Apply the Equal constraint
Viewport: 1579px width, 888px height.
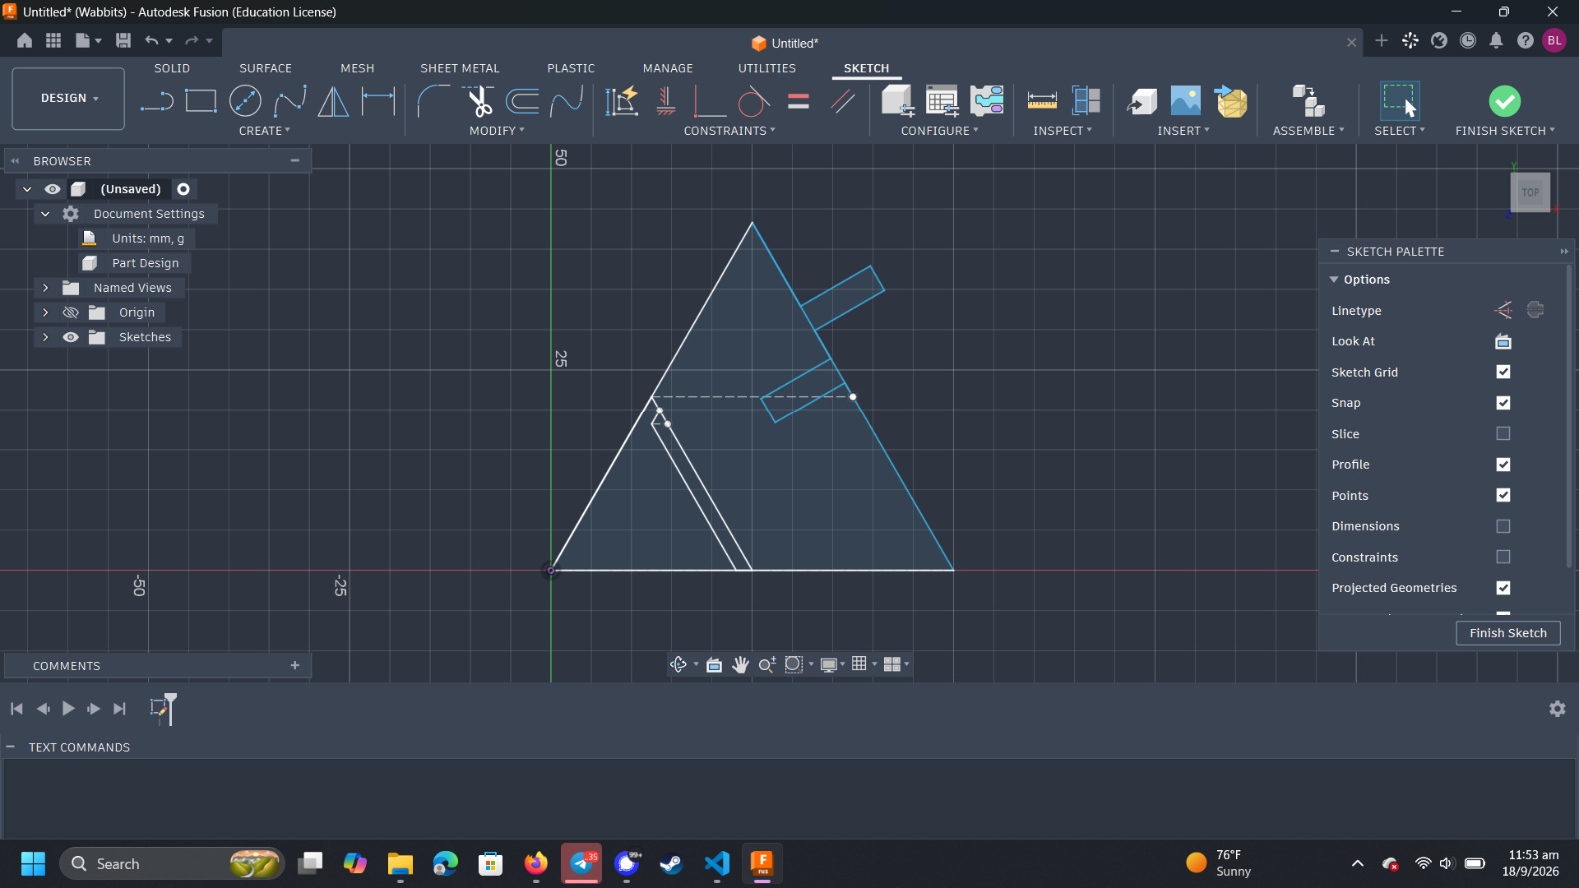(x=799, y=102)
